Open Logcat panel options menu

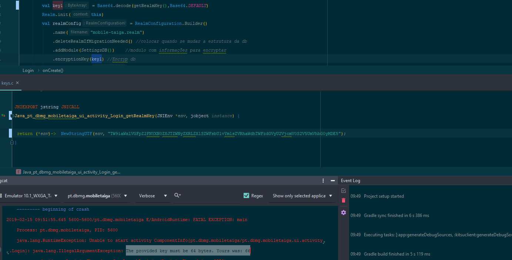tap(323, 181)
